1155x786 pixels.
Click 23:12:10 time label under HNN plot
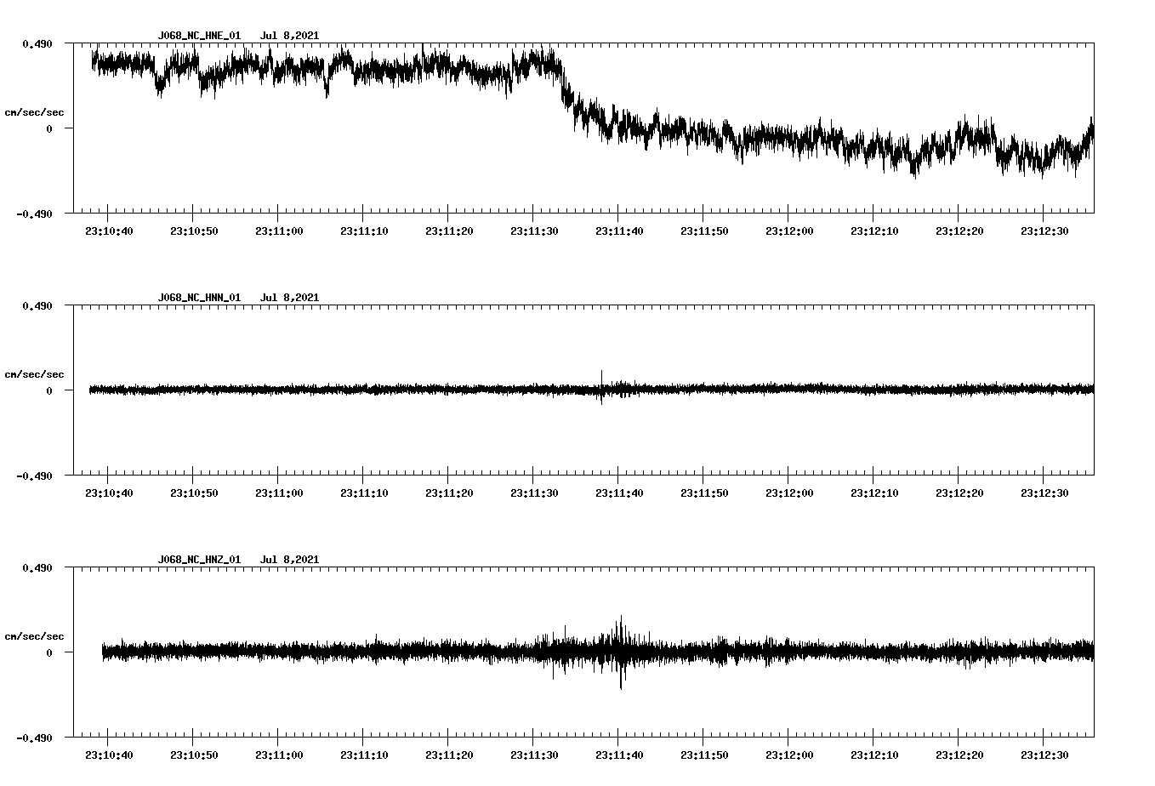(874, 493)
